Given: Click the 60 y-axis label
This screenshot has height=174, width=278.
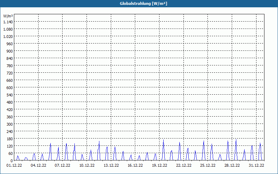Looking at the screenshot, I should coord(11,153).
